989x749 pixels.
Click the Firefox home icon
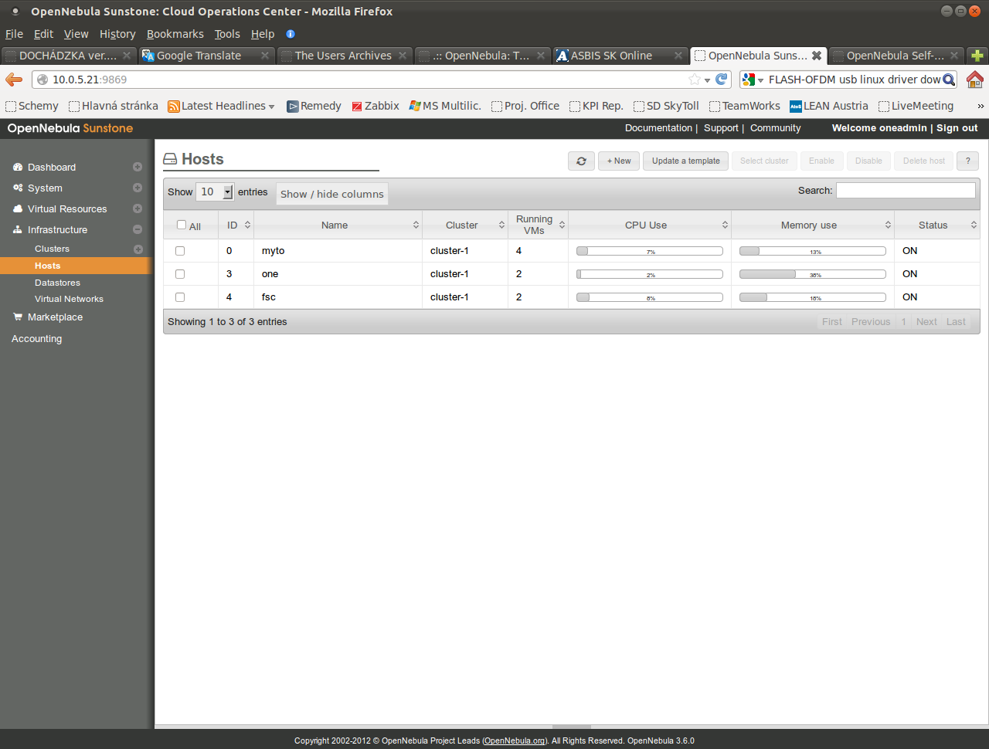point(975,79)
